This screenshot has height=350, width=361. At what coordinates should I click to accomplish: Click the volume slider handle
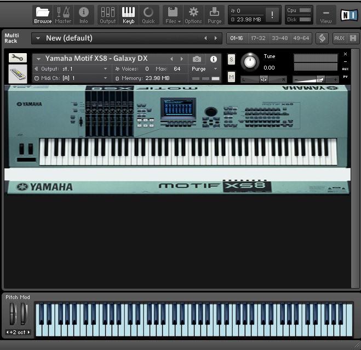(x=320, y=79)
